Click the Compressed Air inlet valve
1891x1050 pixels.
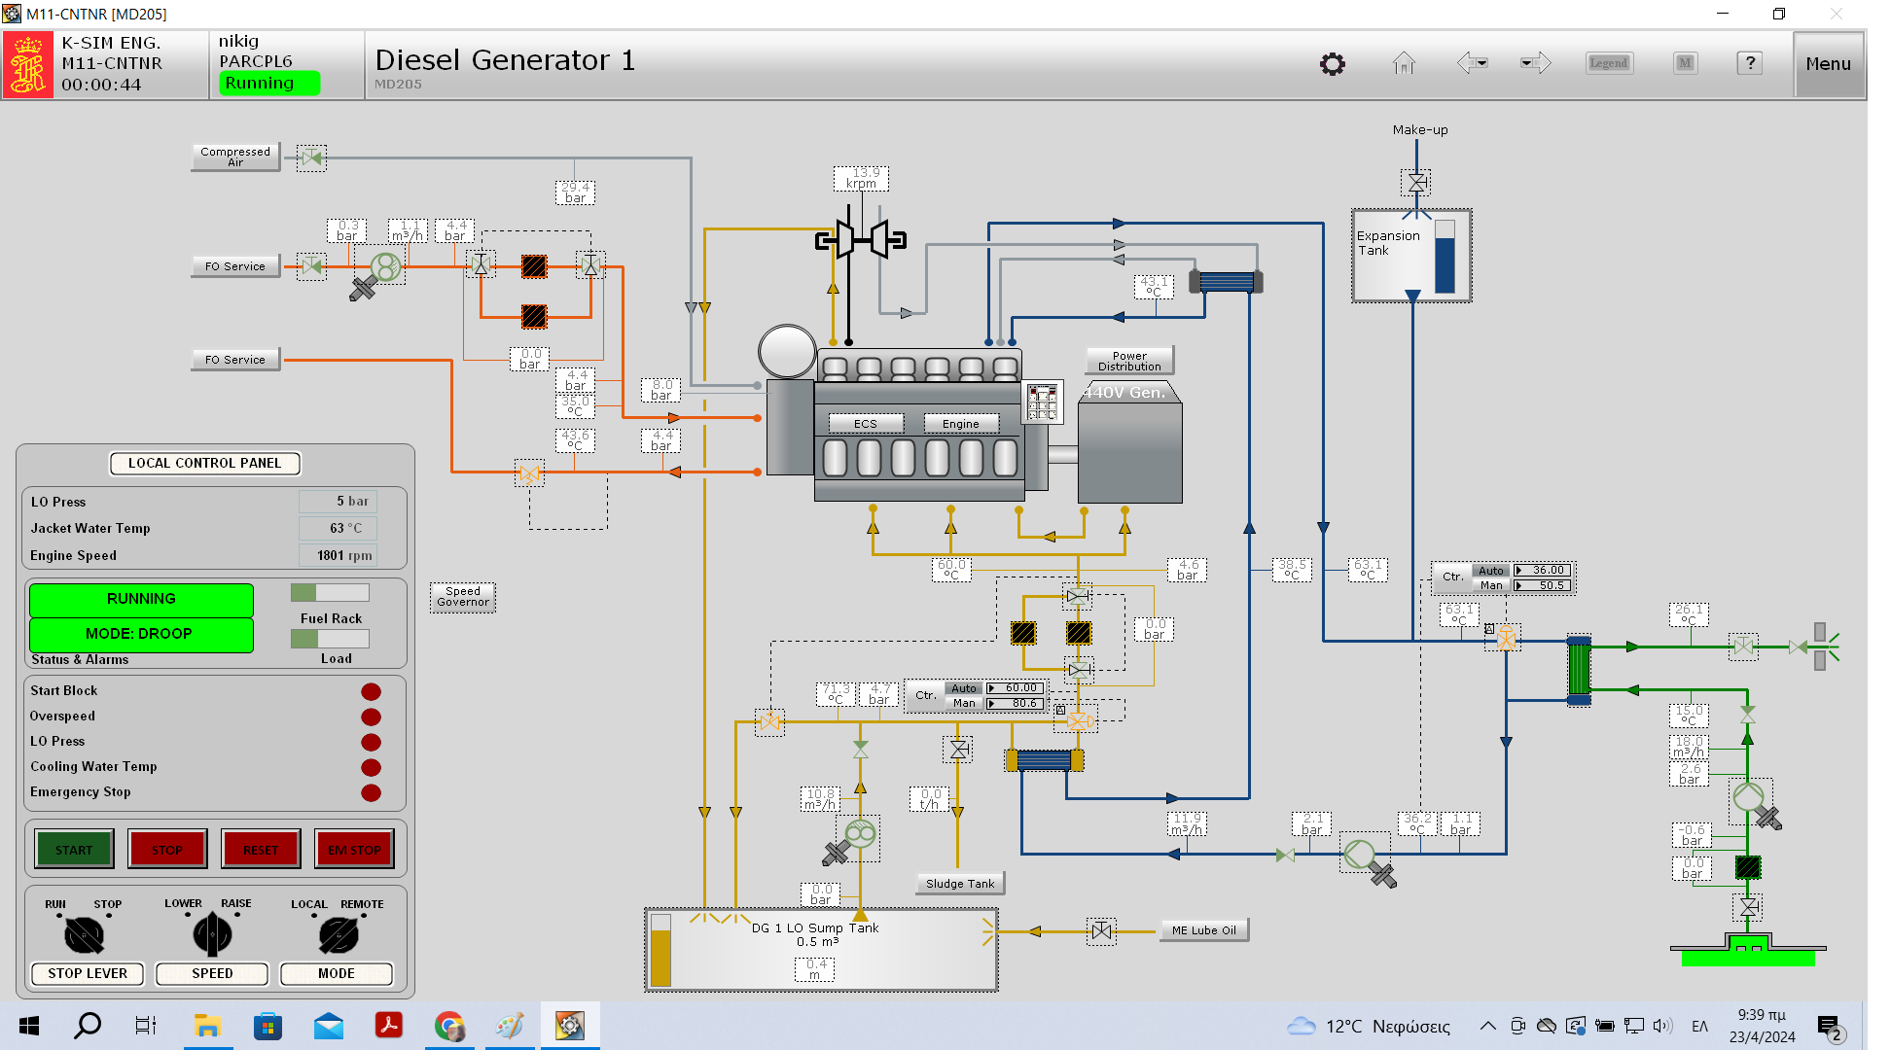pyautogui.click(x=311, y=157)
